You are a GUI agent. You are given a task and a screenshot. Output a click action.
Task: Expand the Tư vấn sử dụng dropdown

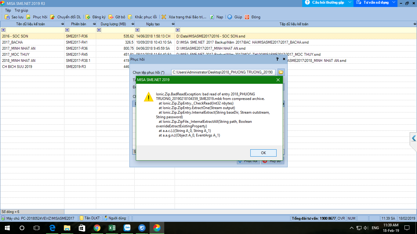coord(394,2)
